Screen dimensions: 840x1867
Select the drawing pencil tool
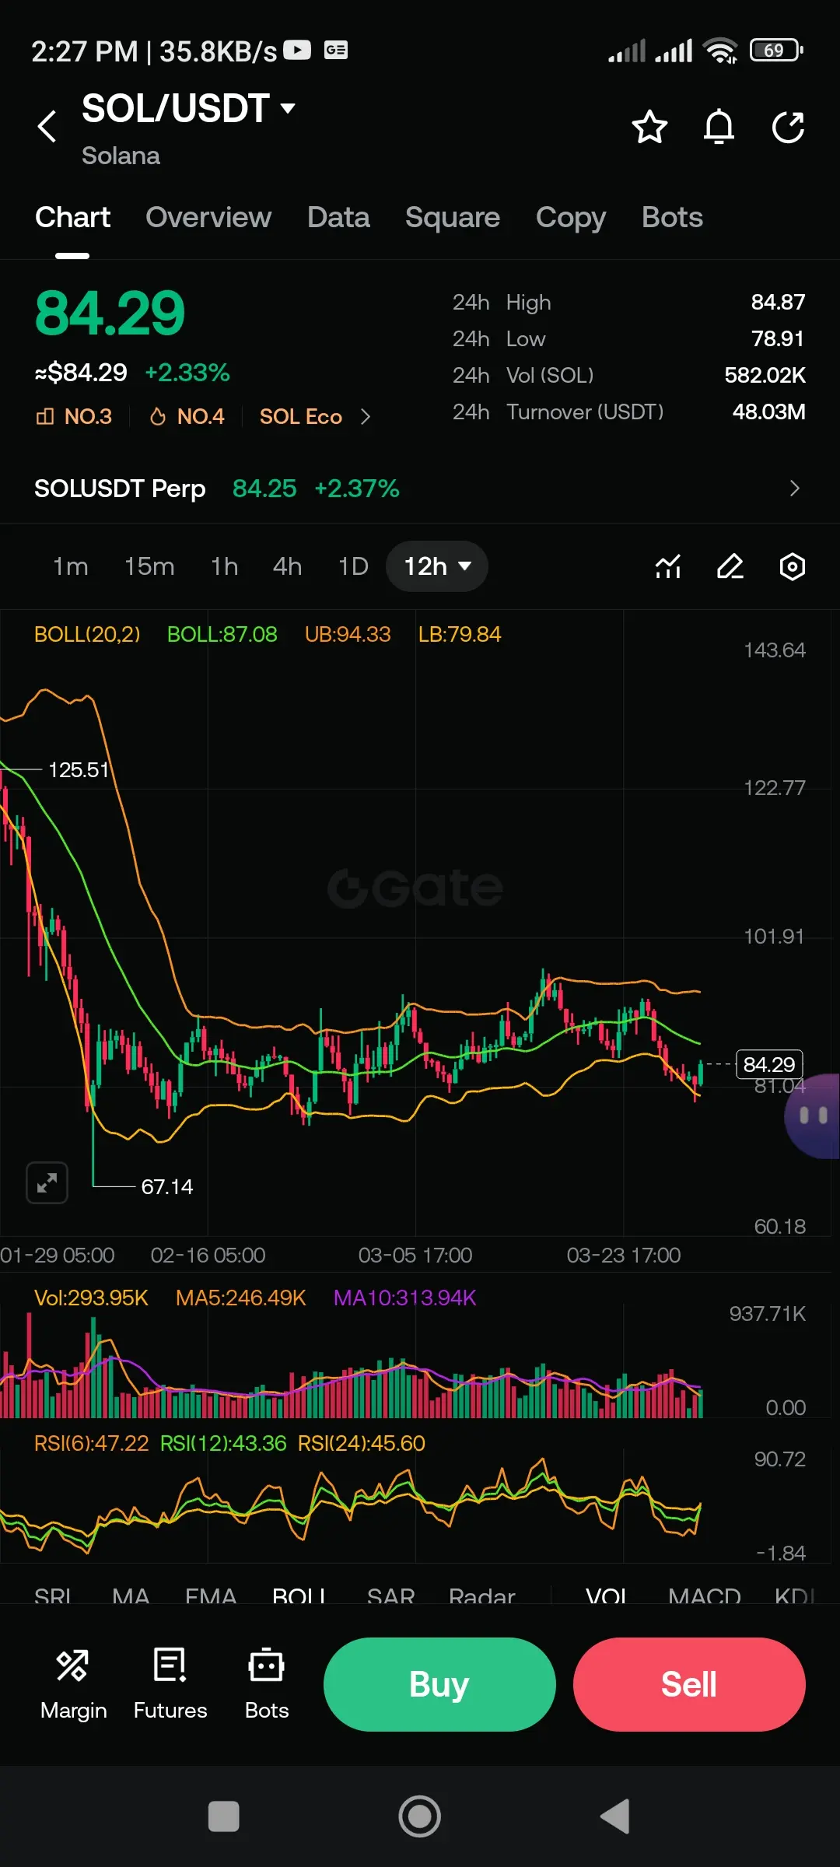point(730,566)
